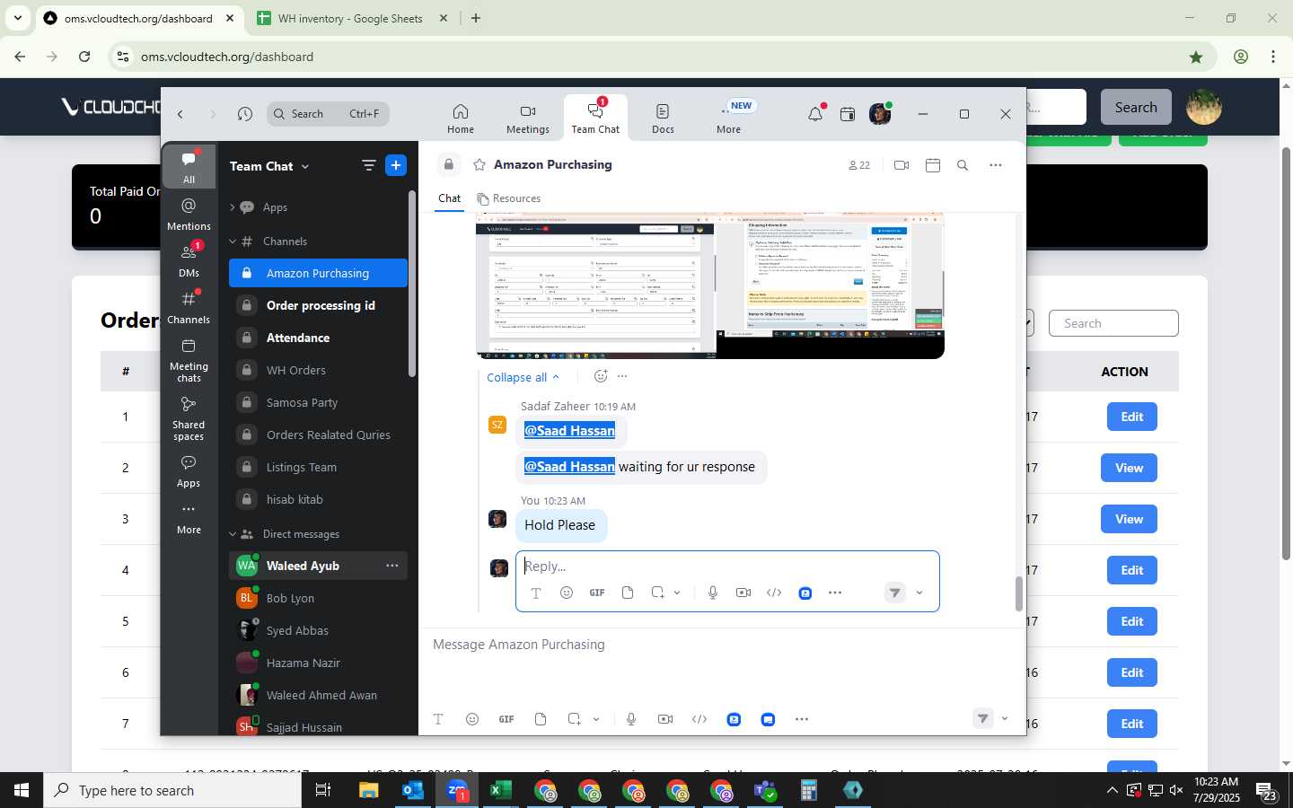Click the Reply text field

[x=727, y=566]
